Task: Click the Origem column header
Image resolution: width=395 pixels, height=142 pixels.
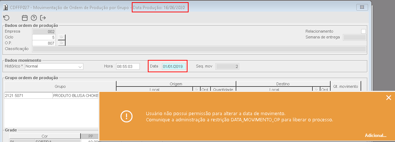Action: 176,84
